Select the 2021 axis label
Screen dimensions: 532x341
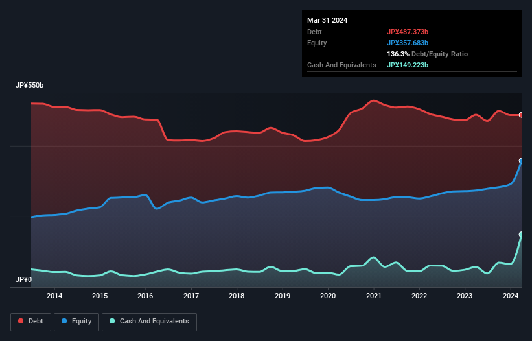tap(373, 296)
